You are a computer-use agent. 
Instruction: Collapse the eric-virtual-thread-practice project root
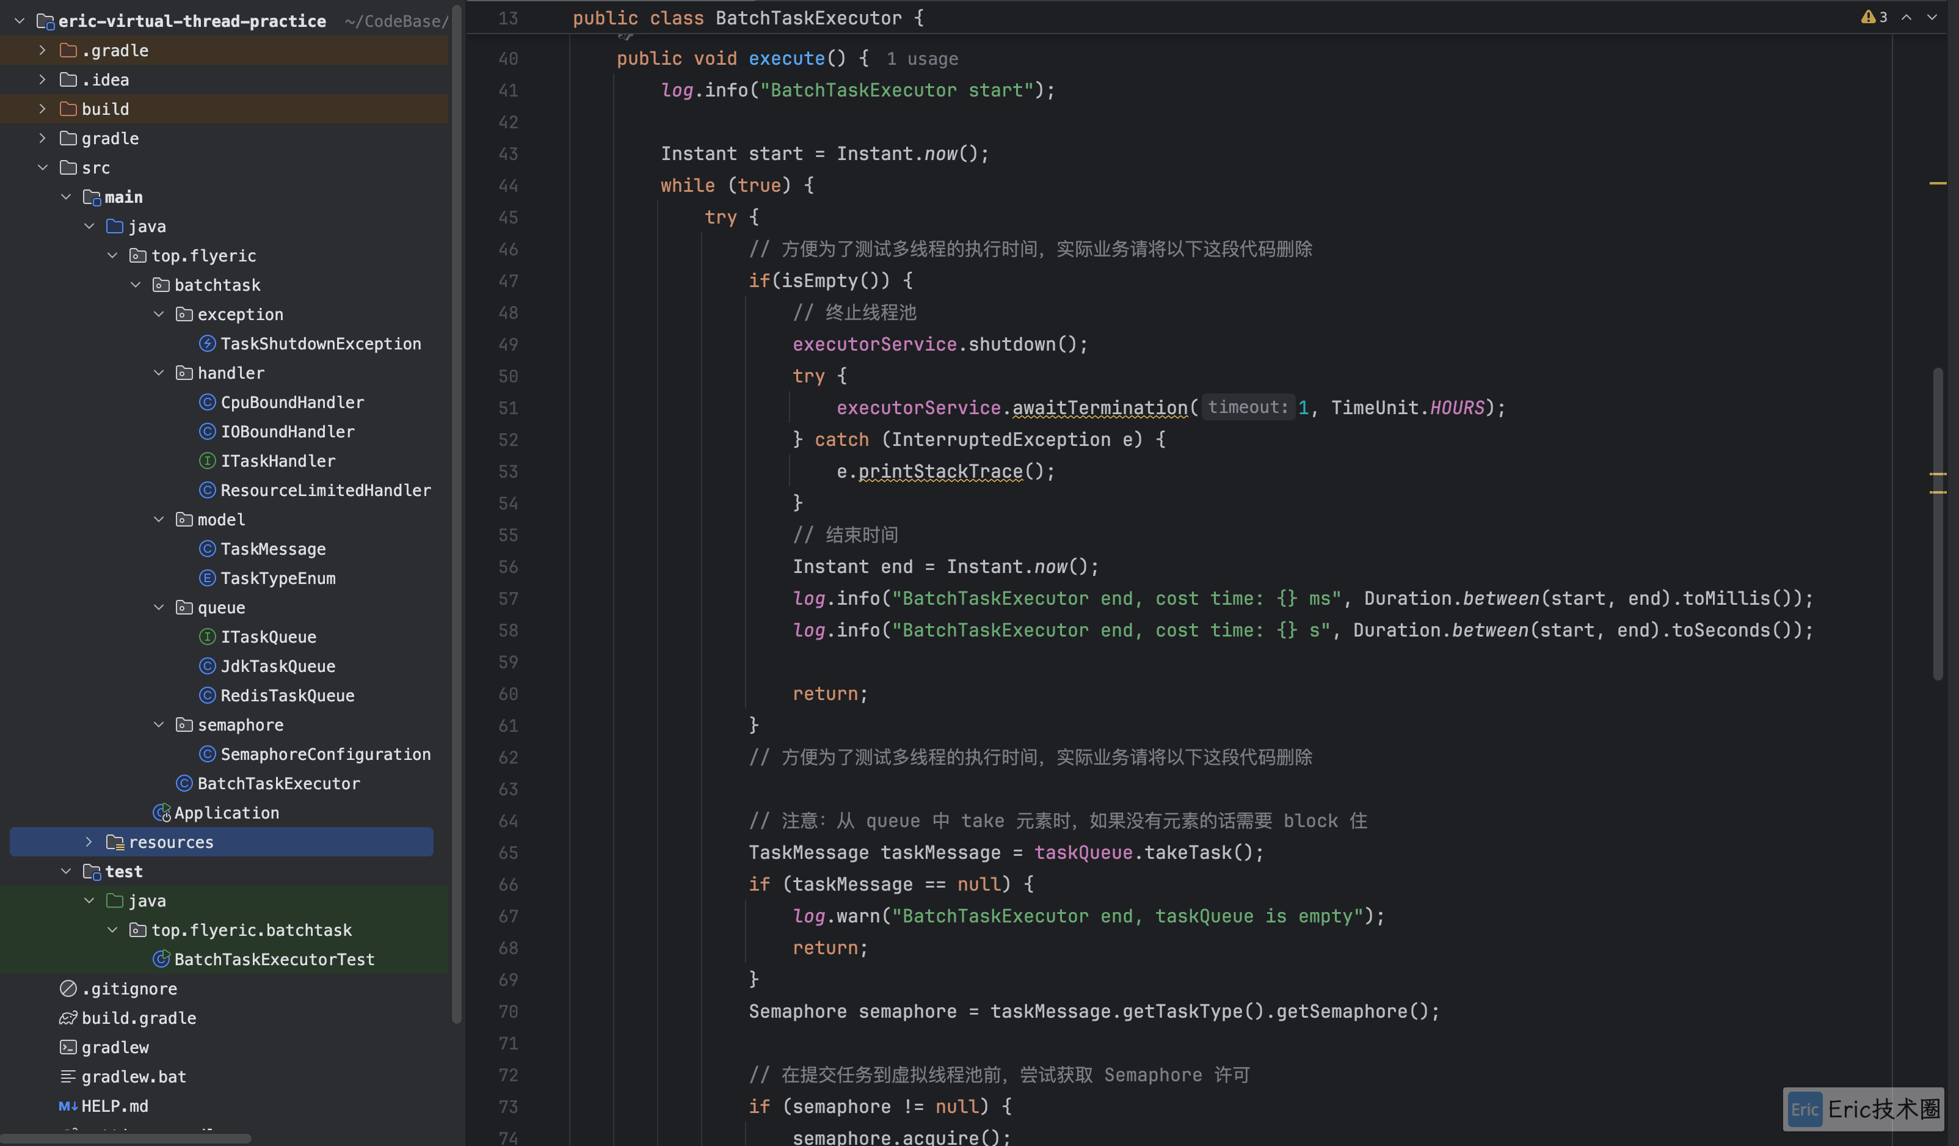click(20, 21)
